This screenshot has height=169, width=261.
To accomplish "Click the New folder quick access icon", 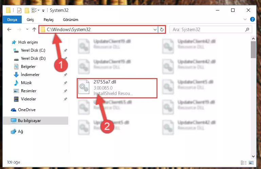I will click(x=27, y=10).
